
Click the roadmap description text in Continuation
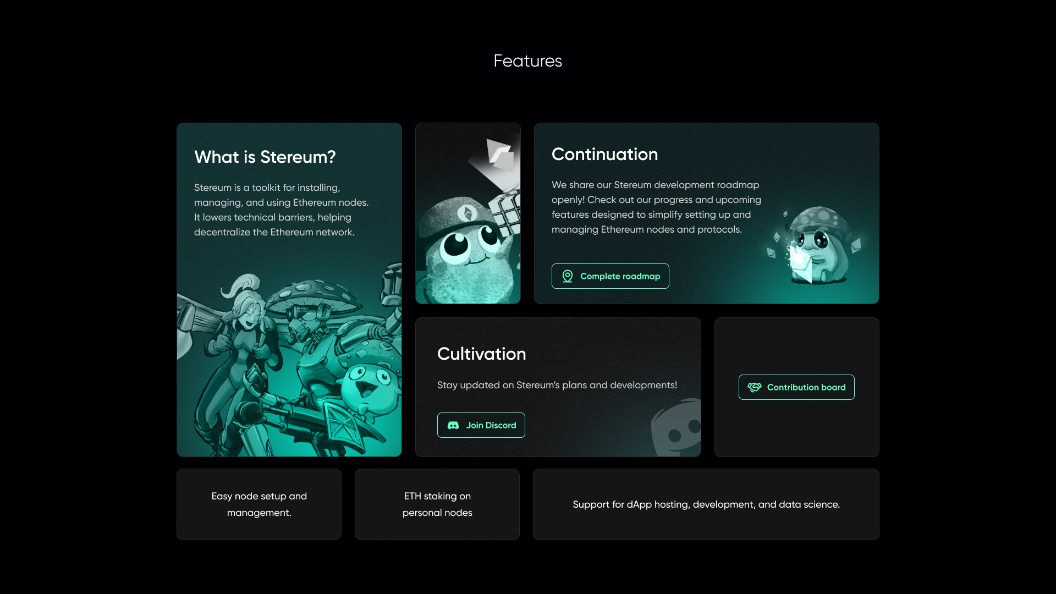click(x=656, y=207)
